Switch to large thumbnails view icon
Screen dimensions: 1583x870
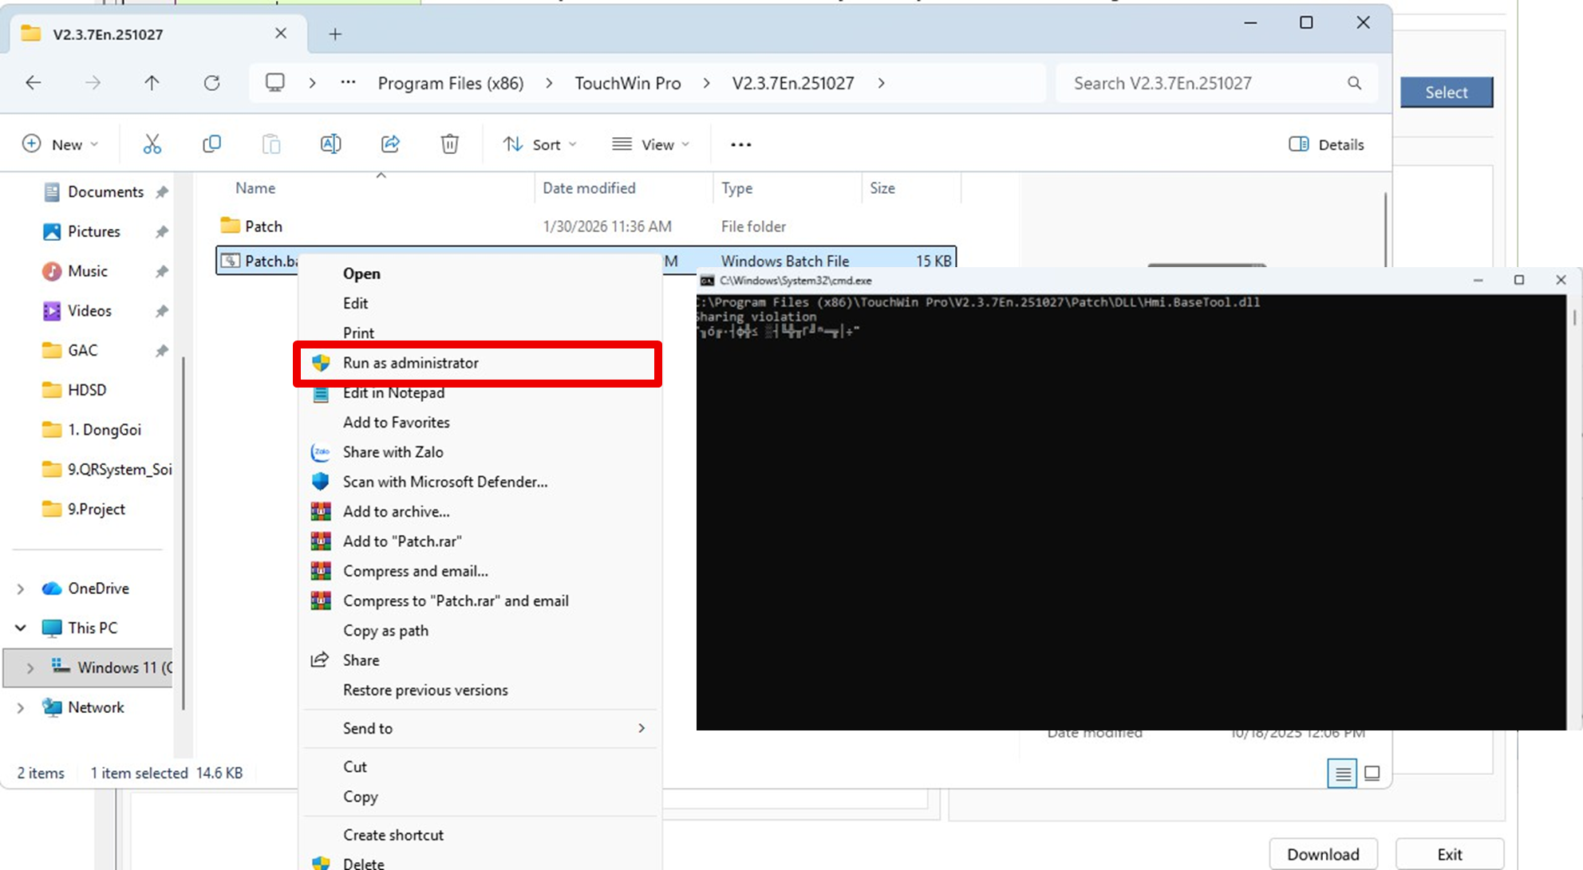[x=1372, y=773]
